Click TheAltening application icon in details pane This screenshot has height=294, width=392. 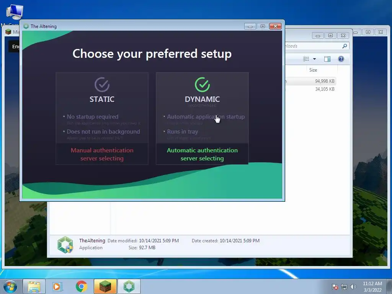[x=65, y=245]
